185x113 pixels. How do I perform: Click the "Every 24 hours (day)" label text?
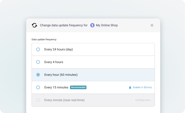click(x=58, y=49)
